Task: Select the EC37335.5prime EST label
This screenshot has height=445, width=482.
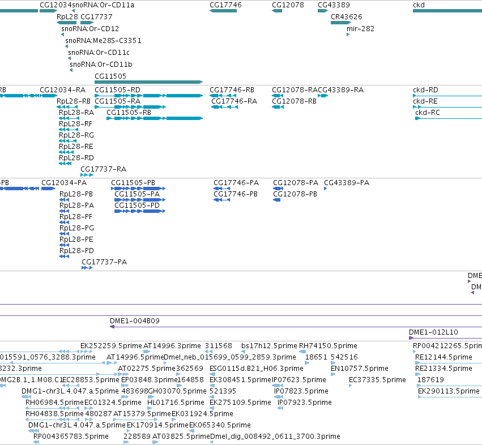Action: (x=377, y=380)
